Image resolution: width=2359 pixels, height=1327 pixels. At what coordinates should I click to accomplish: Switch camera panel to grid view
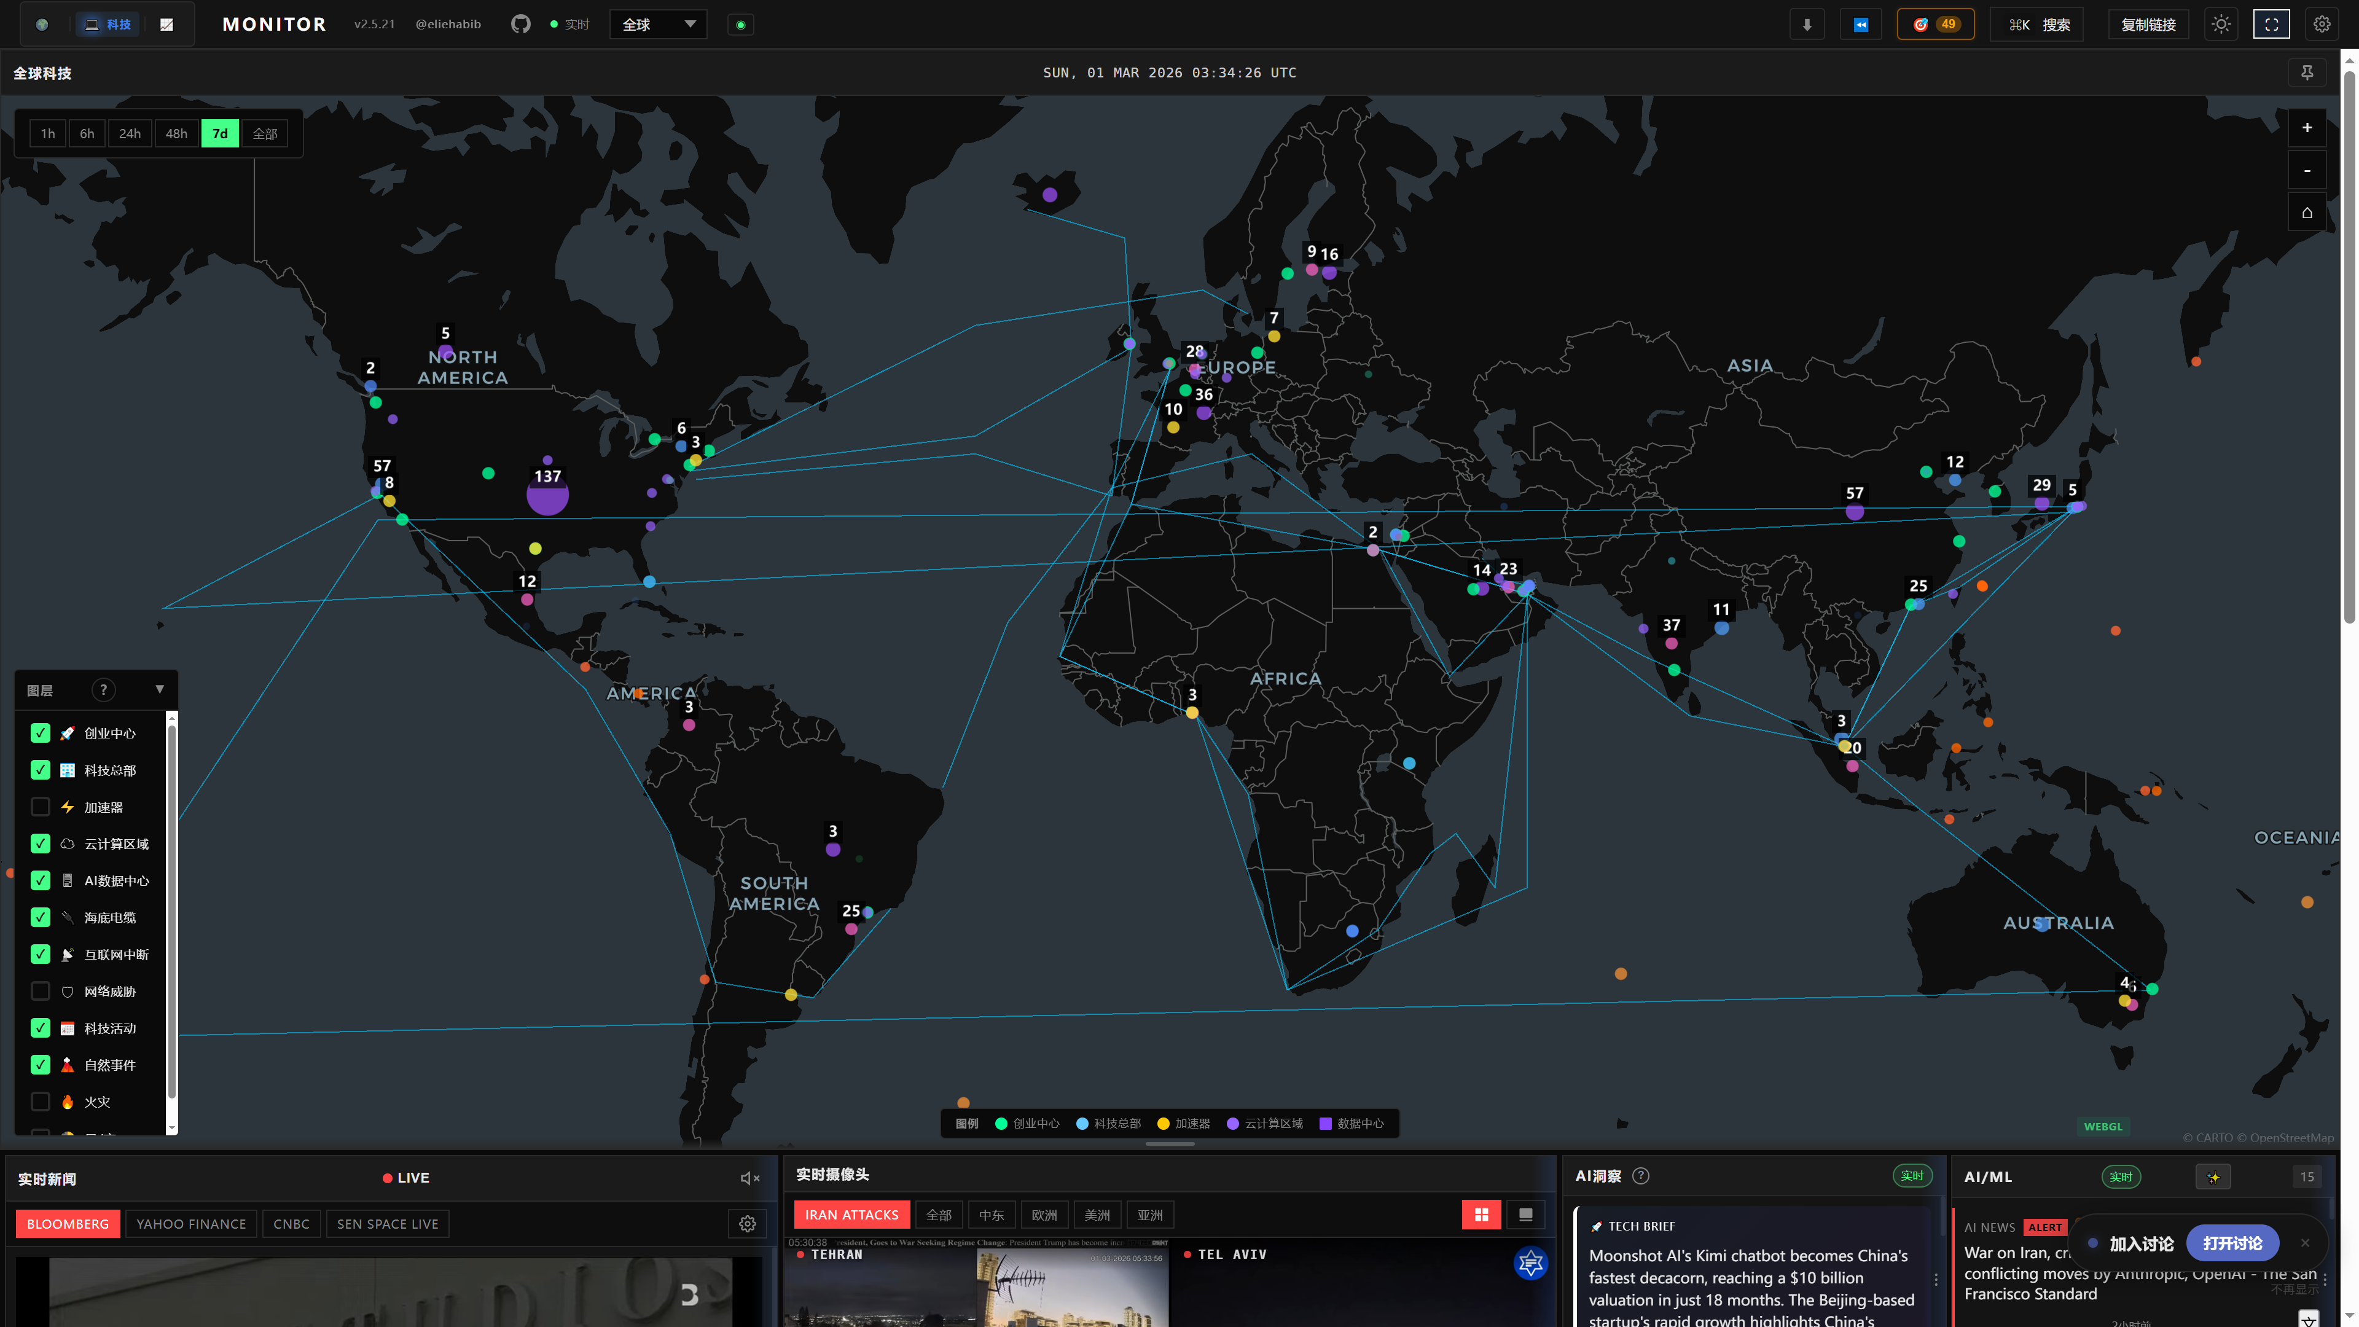point(1481,1215)
